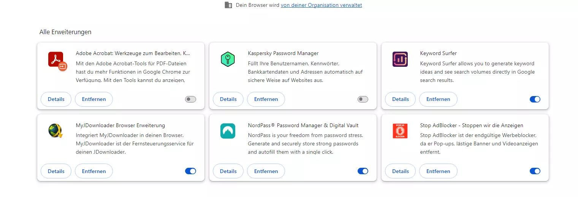The image size is (578, 197).
Task: Click the Keyword Surfer extension icon
Action: pos(400,59)
